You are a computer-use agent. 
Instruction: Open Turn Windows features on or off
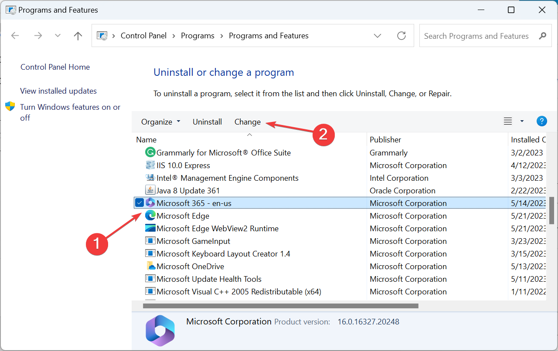[70, 112]
